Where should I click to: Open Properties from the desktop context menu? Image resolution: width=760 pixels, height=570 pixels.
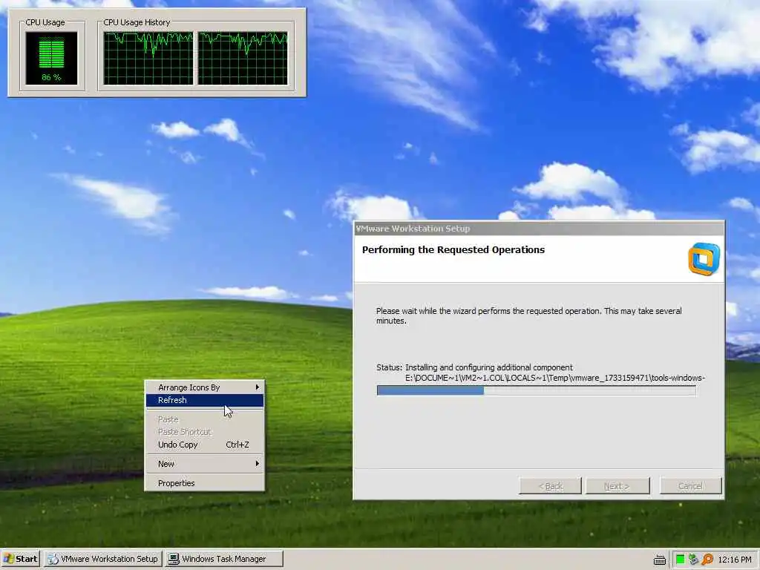tap(205, 483)
